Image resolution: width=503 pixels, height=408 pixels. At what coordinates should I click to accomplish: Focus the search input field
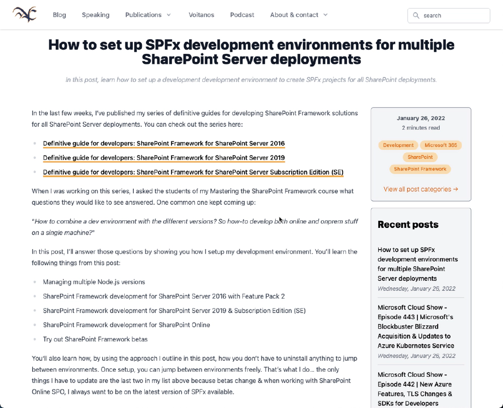point(449,16)
